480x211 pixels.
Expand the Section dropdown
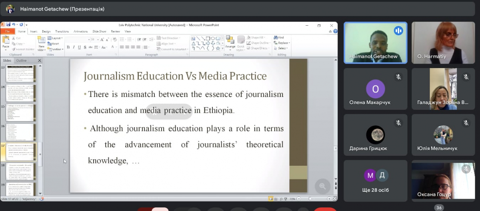[57, 49]
